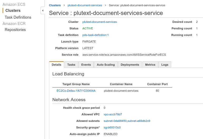Open security group sg-b69315c0

click(x=112, y=127)
